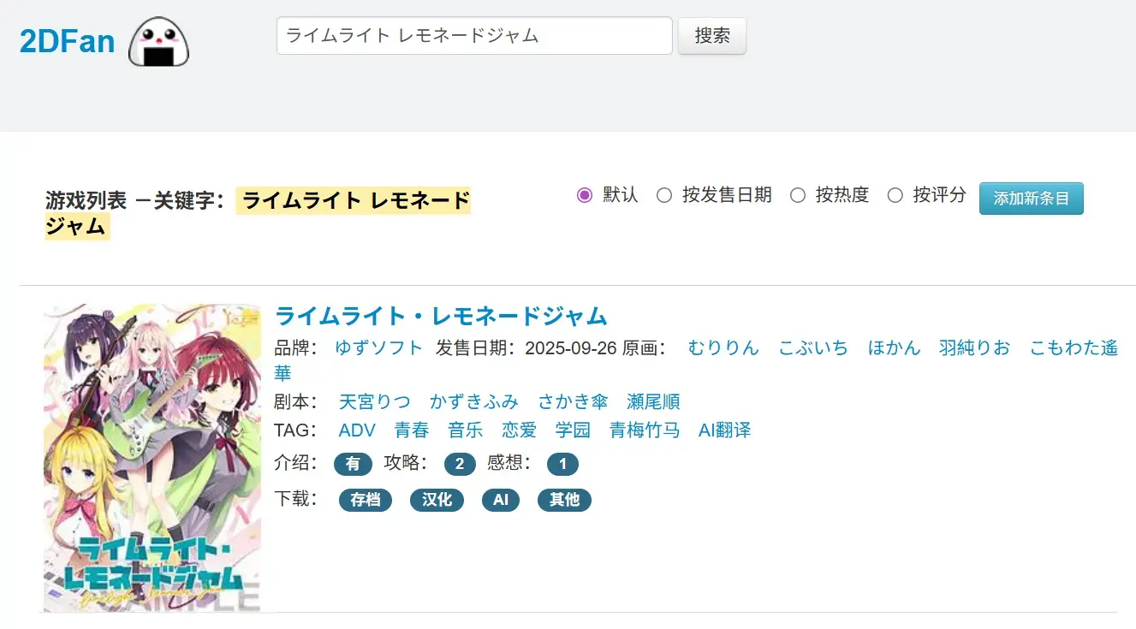This screenshot has width=1136, height=629.
Task: Select the 按发售日期 sort radio button
Action: (664, 195)
